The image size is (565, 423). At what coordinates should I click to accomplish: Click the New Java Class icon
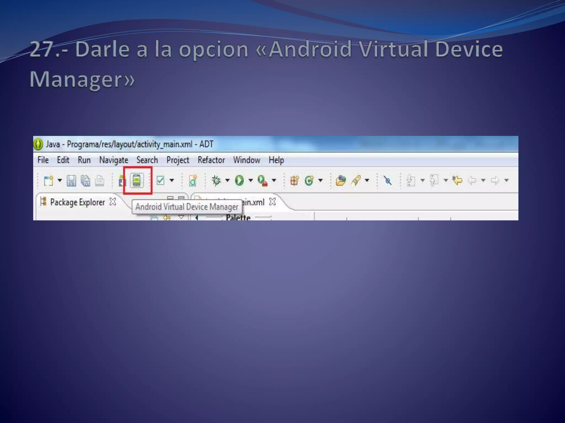[x=309, y=181]
